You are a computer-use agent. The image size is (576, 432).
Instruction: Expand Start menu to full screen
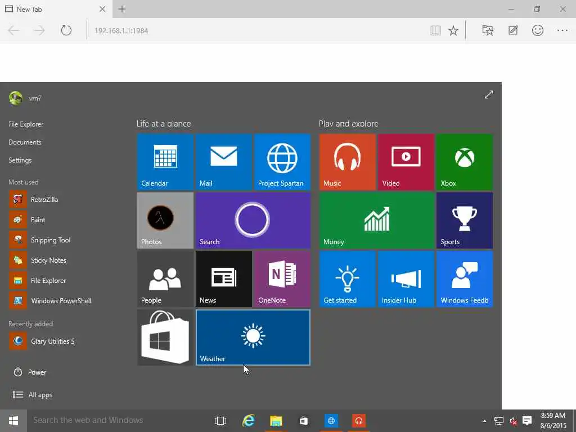pyautogui.click(x=489, y=94)
